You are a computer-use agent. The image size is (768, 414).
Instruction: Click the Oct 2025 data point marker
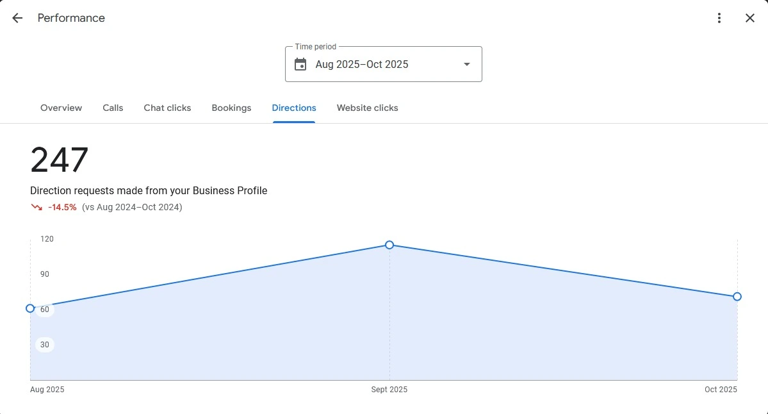[737, 296]
